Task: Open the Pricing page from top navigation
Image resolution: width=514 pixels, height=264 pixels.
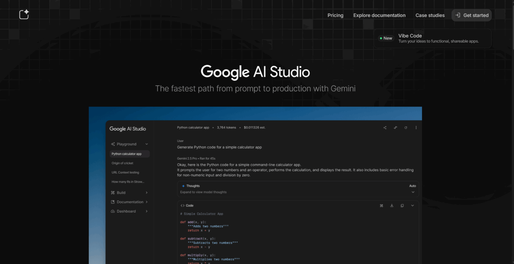Action: pyautogui.click(x=335, y=15)
